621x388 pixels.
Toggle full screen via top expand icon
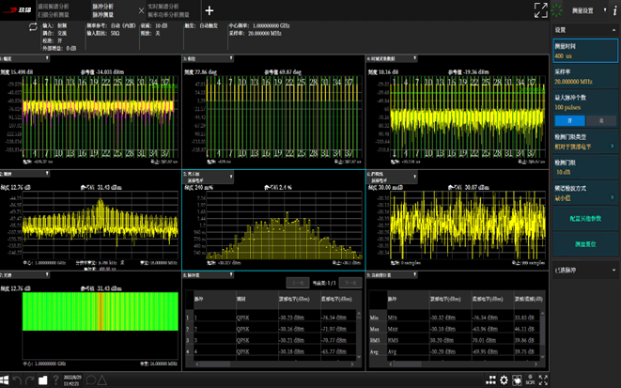click(540, 10)
